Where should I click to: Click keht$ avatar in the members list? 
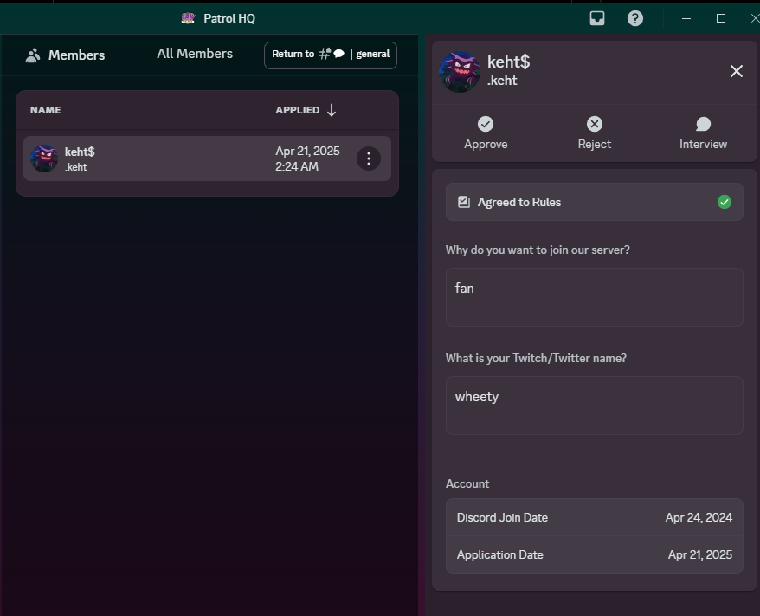pyautogui.click(x=44, y=159)
